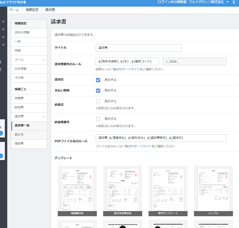
Task: Check the 納品書番号 表示する checkbox
Action: (x=98, y=119)
